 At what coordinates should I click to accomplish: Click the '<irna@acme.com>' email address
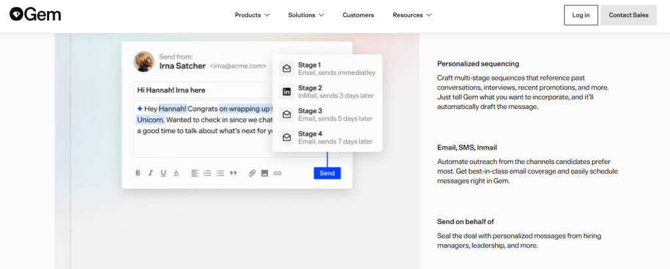[238, 66]
